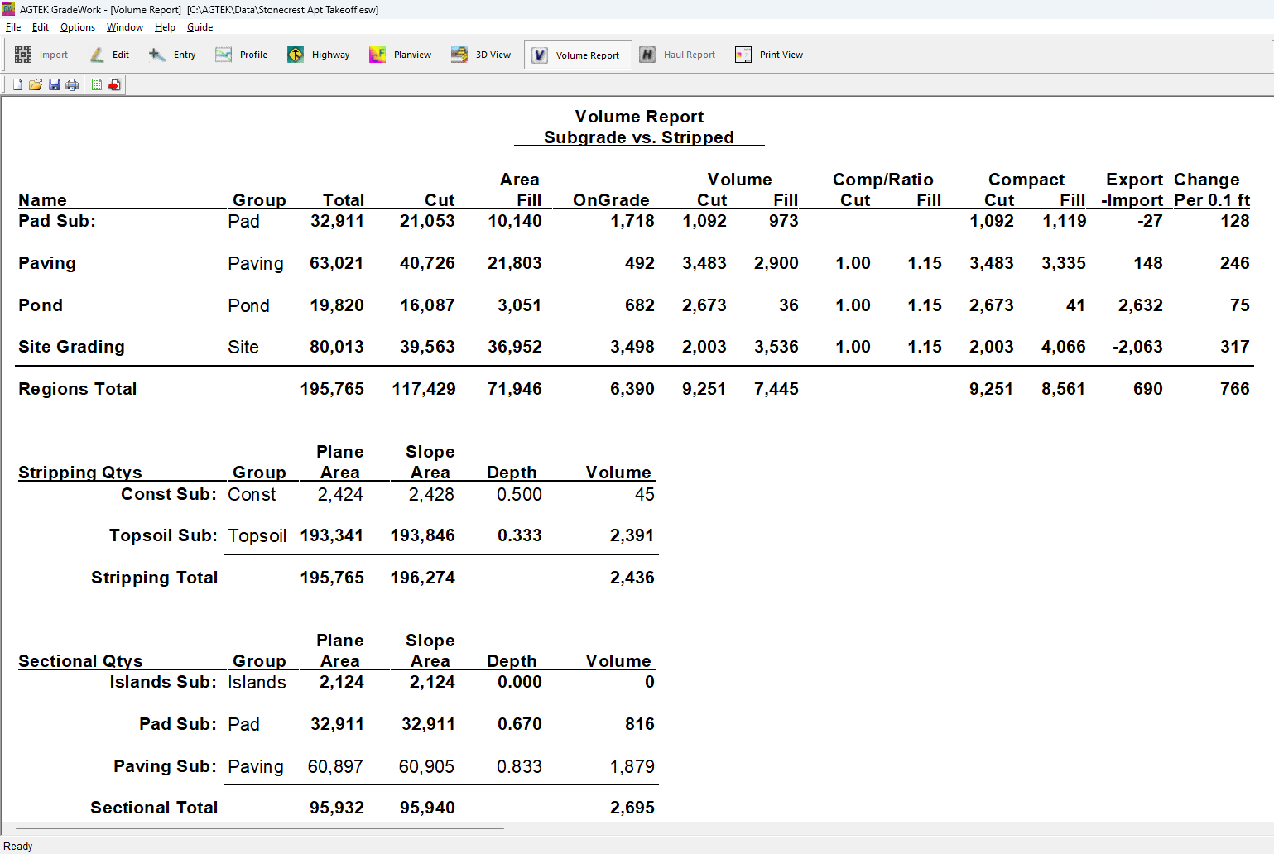Image resolution: width=1274 pixels, height=854 pixels.
Task: Open the Highway mode
Action: point(319,55)
